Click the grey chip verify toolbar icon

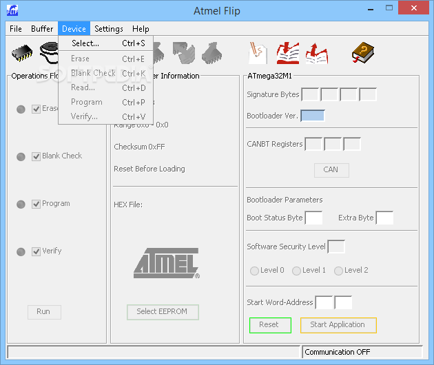coord(211,53)
